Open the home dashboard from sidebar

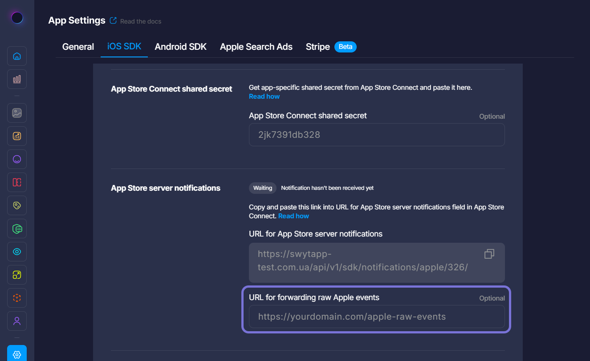(x=17, y=56)
